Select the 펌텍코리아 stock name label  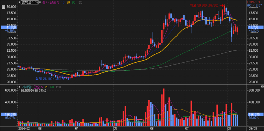(30, 2)
